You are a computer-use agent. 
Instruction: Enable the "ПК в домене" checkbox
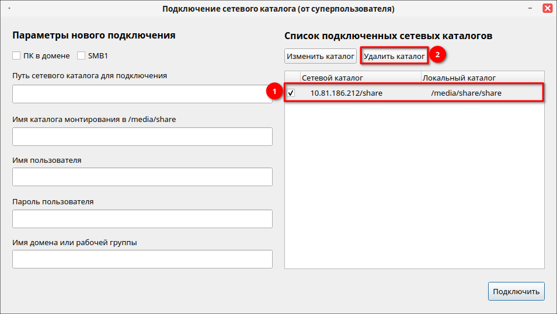16,56
